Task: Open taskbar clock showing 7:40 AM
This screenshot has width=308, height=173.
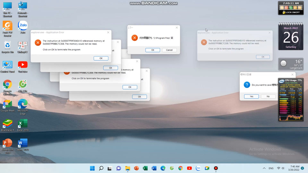Action: 294,168
